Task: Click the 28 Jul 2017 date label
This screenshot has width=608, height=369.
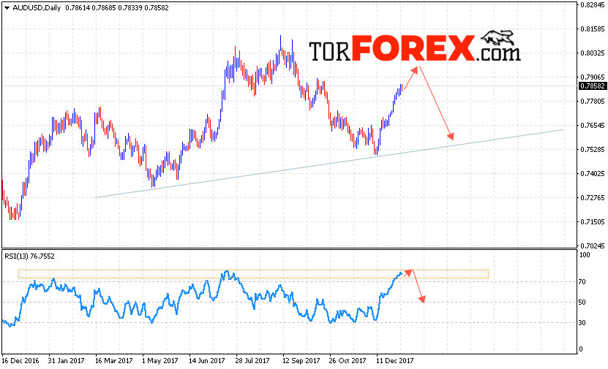Action: tap(252, 361)
